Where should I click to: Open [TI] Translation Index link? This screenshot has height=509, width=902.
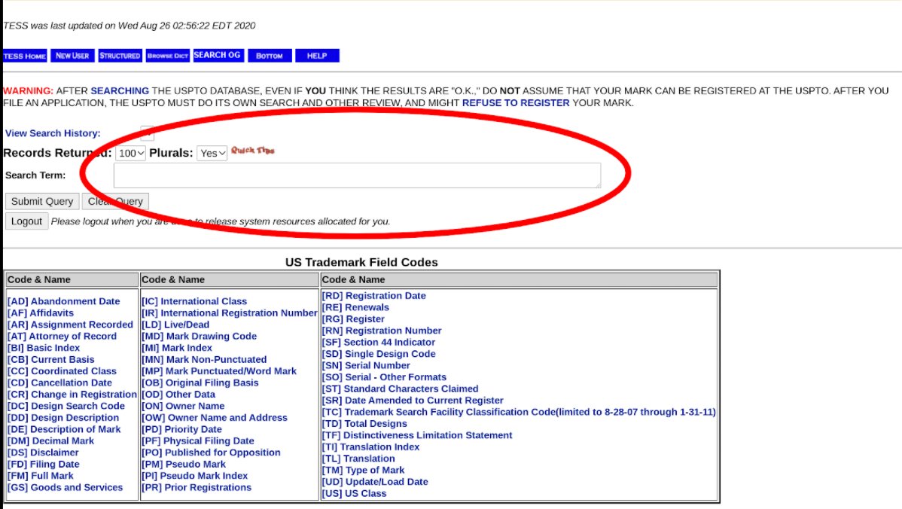coord(370,447)
